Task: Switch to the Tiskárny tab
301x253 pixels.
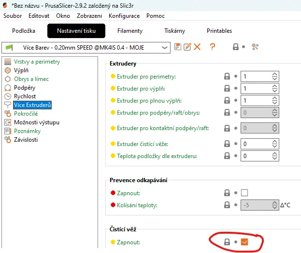Action: click(x=174, y=31)
